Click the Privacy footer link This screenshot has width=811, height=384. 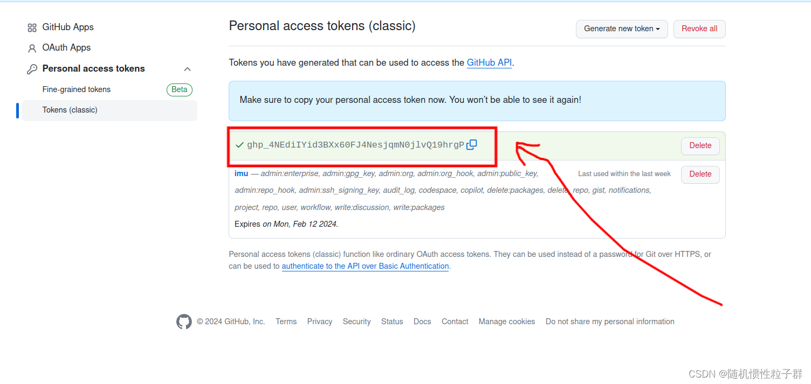(319, 322)
